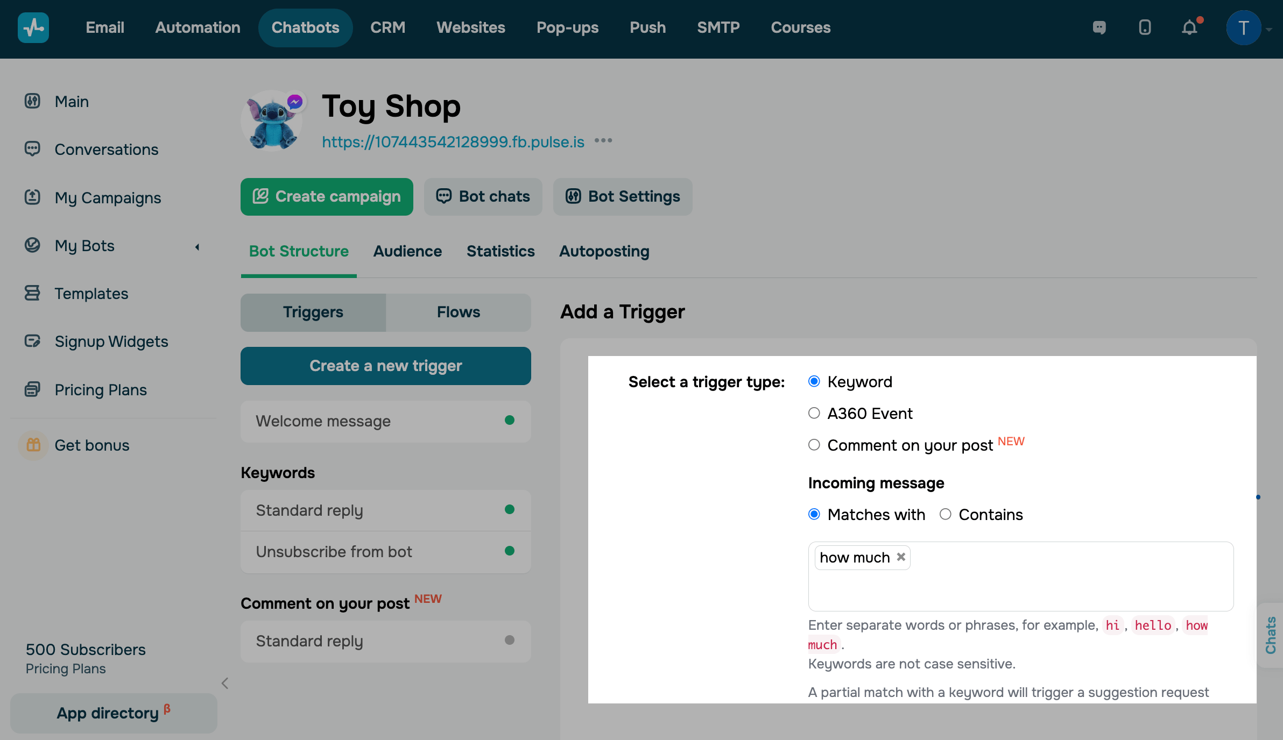Select the A360 Event trigger type

814,413
